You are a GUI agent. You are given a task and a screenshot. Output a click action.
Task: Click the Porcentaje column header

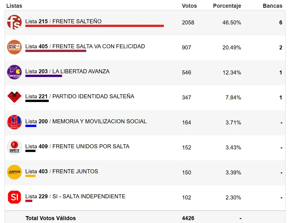pos(227,6)
